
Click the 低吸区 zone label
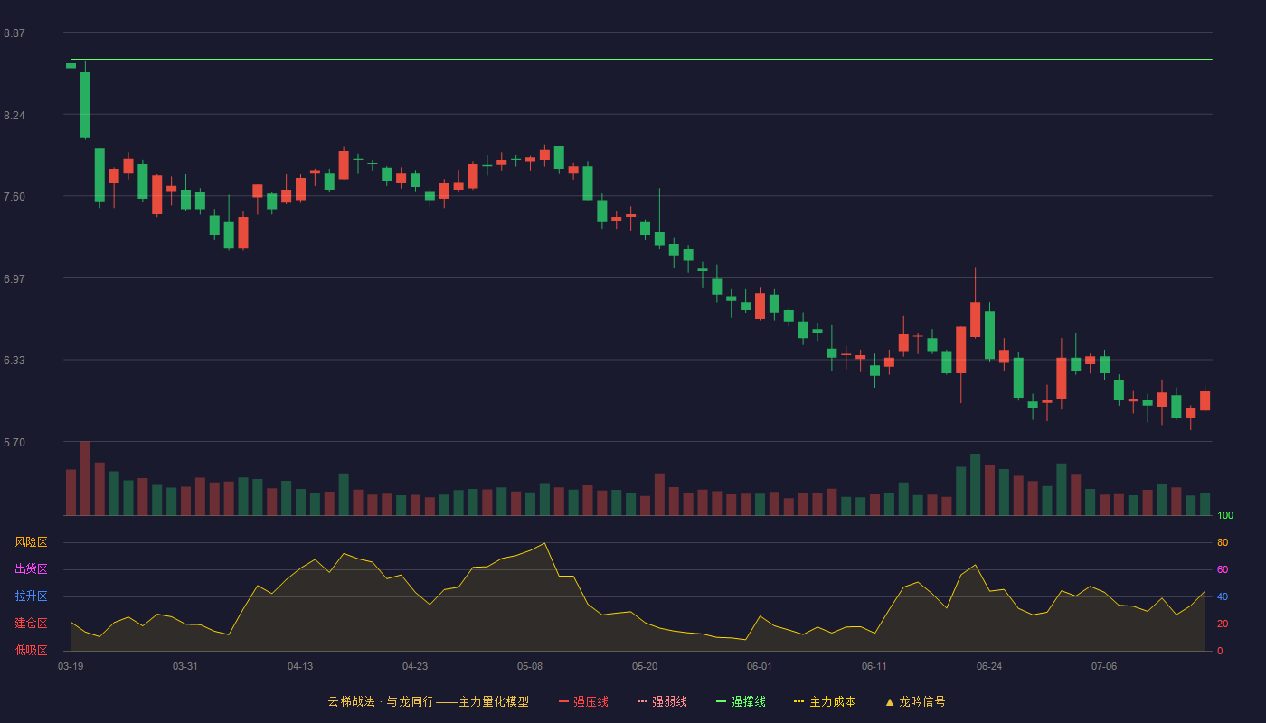[31, 650]
